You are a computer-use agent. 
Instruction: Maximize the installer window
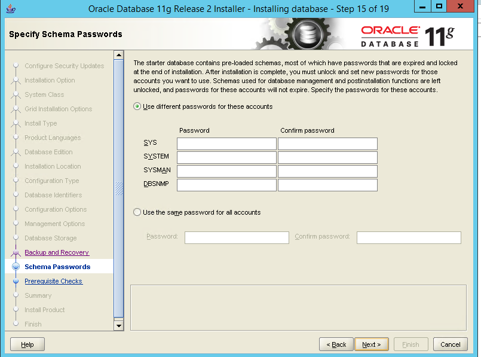439,6
